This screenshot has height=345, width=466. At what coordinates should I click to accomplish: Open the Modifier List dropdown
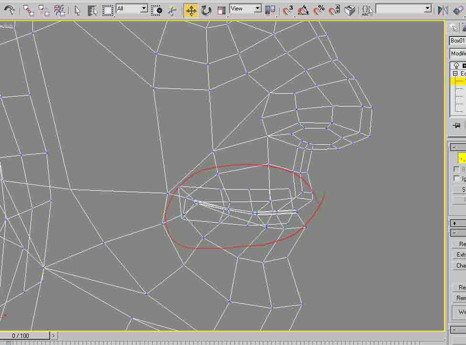458,54
